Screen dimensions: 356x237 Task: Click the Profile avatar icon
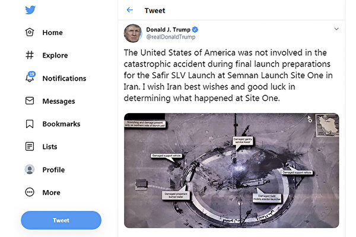tap(30, 169)
